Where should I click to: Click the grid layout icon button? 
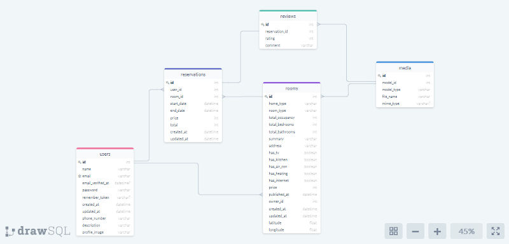[x=393, y=231]
